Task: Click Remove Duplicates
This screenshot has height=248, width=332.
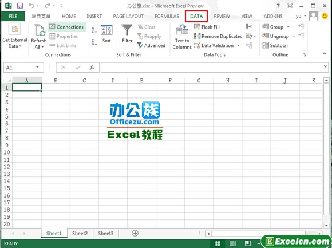Action: (x=218, y=36)
